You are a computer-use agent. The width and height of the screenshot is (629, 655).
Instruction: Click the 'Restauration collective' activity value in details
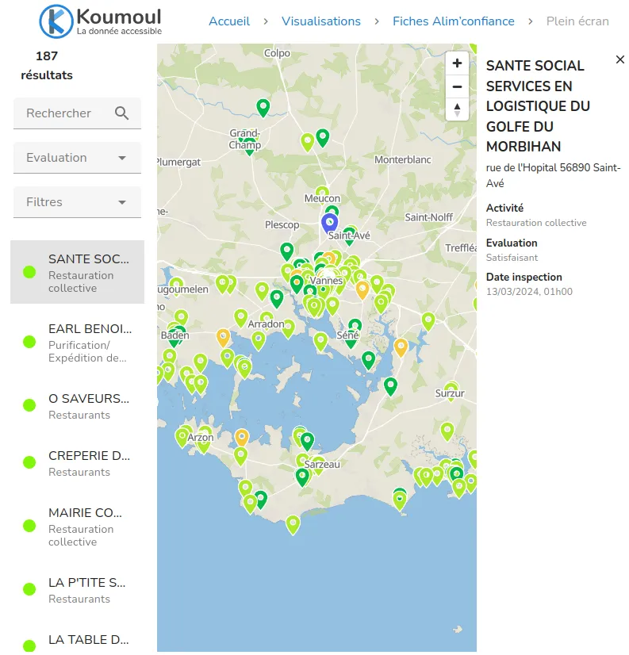[536, 223]
